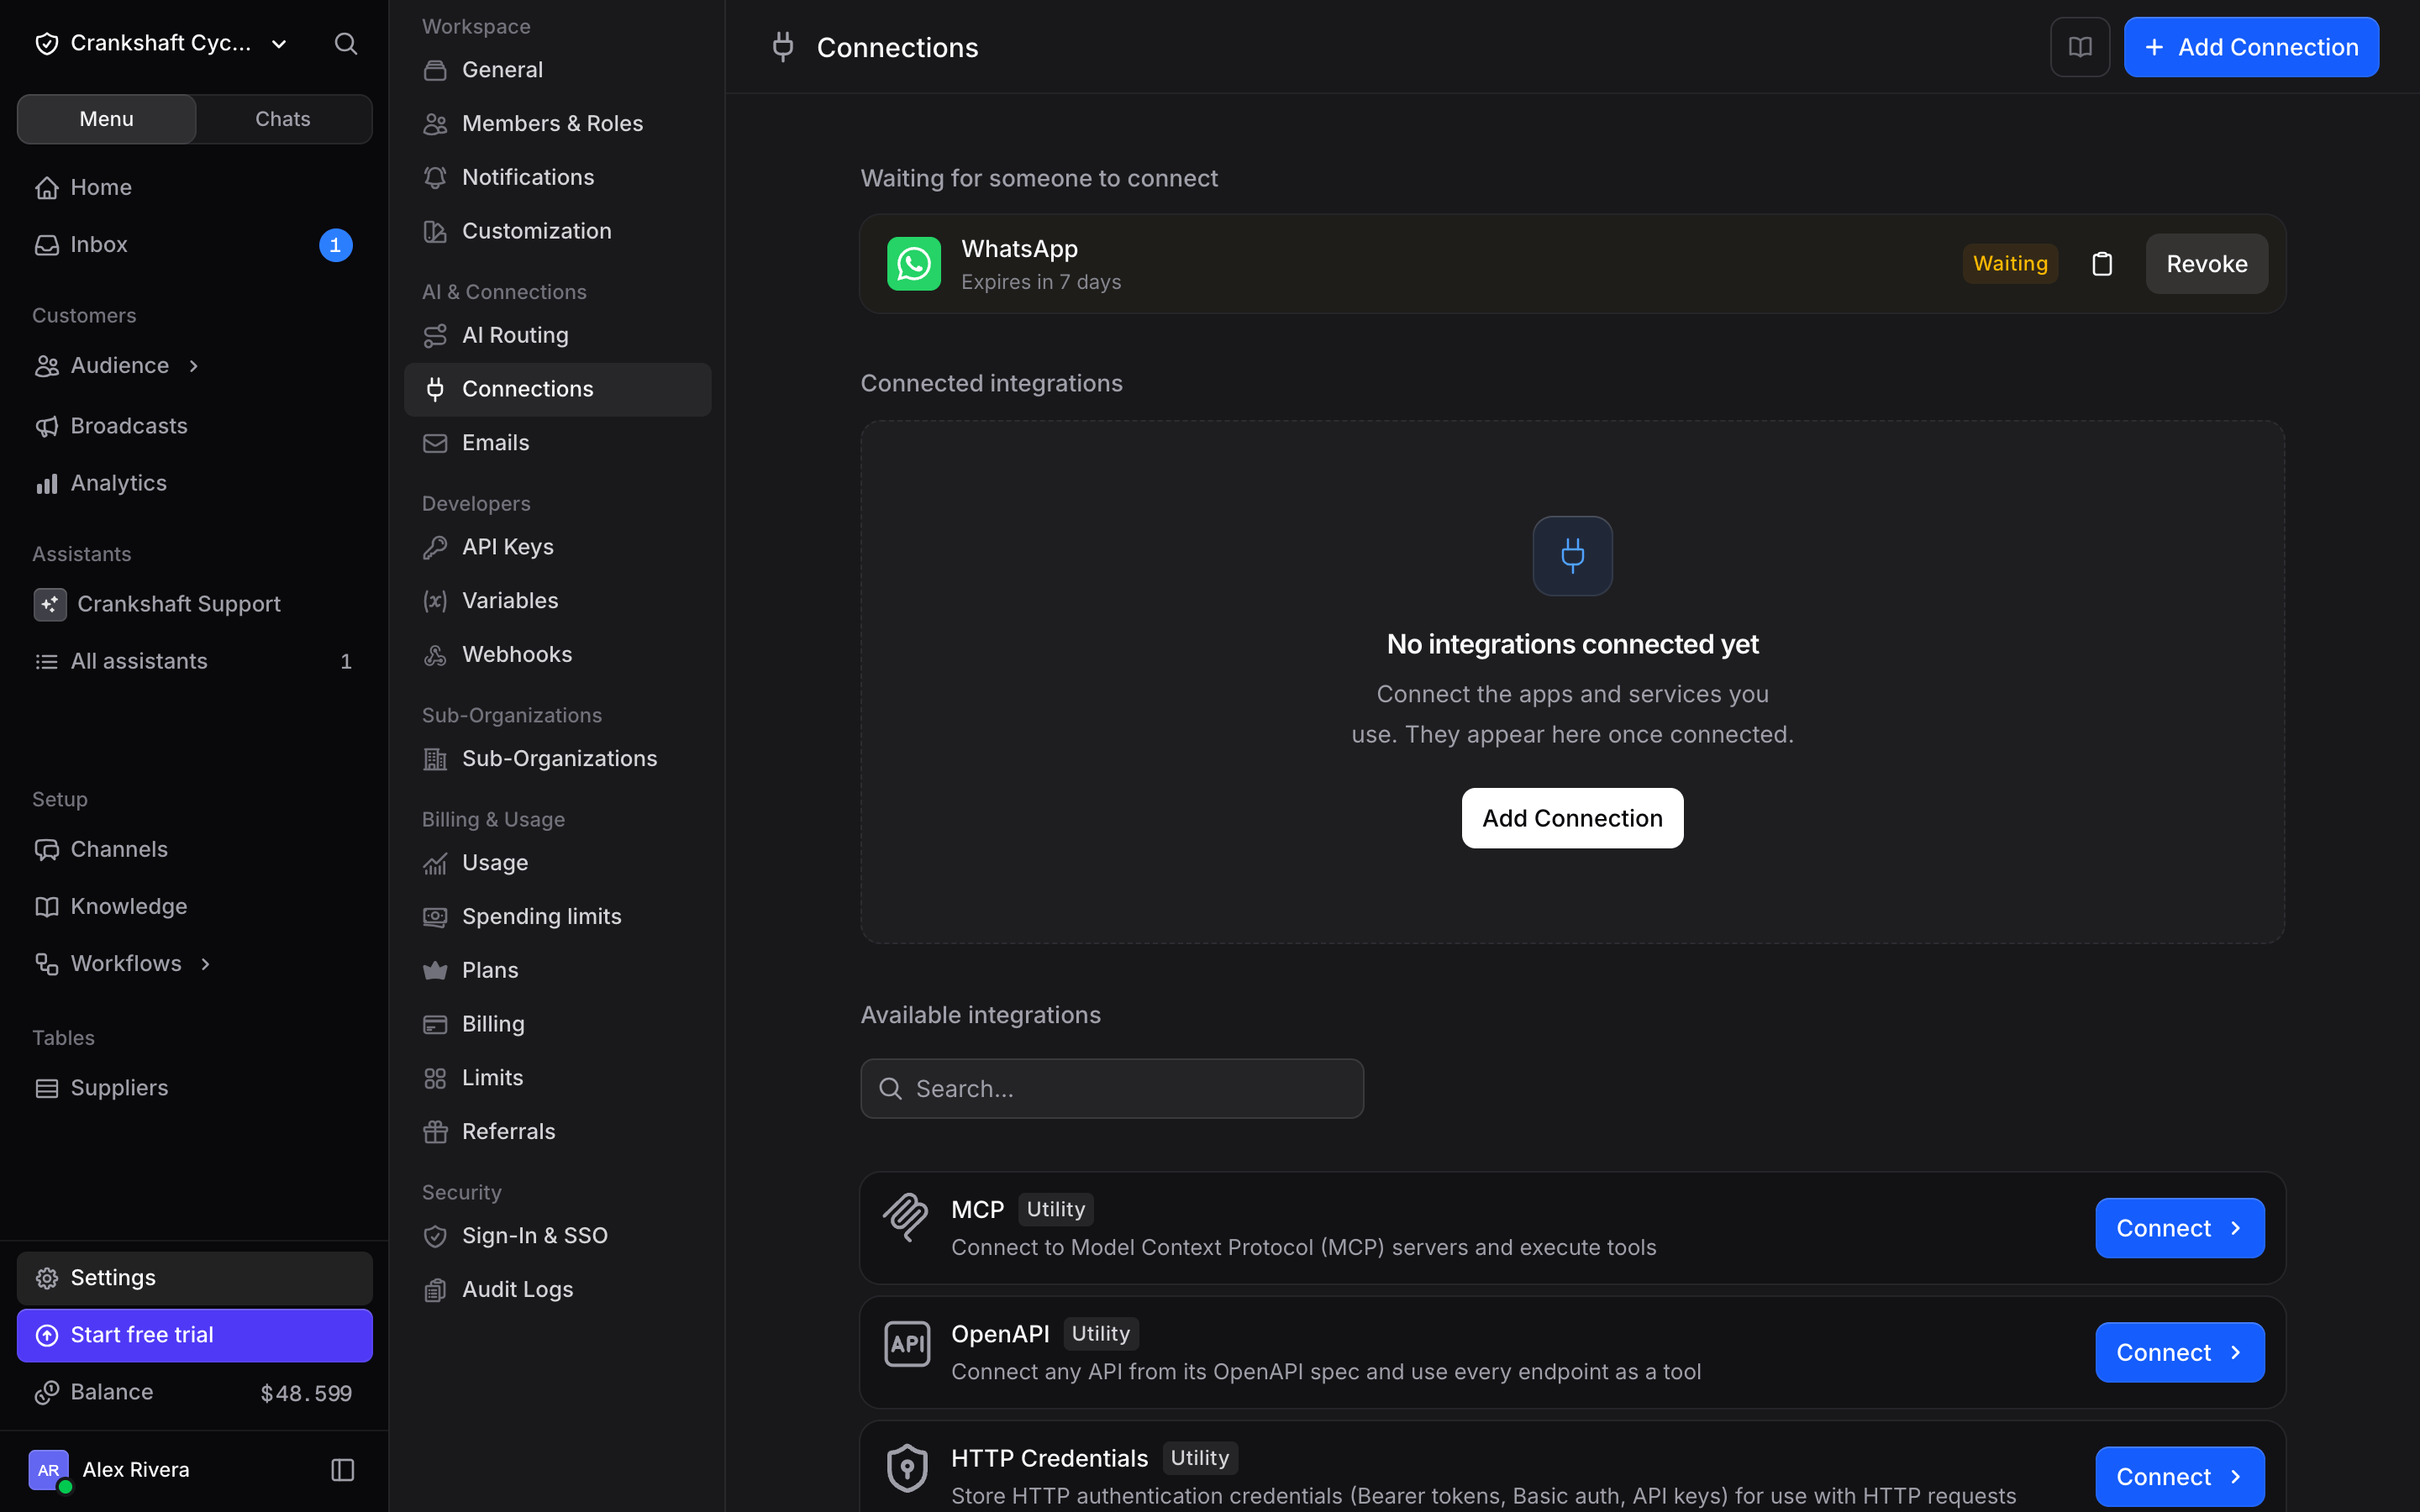Switch to the Chats tab
Image resolution: width=2420 pixels, height=1512 pixels.
(x=283, y=119)
